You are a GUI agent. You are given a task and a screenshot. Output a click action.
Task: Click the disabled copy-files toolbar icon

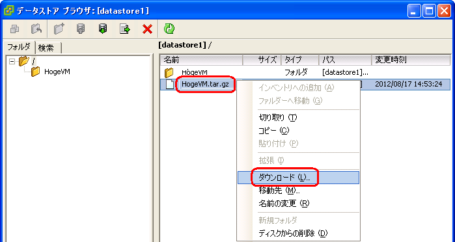tap(14, 29)
